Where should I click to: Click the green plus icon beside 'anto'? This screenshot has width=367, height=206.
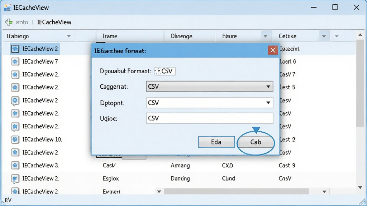coord(9,22)
